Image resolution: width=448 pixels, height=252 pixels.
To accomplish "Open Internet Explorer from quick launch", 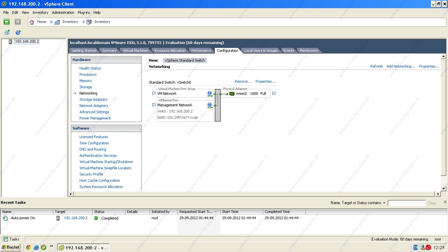I will point(36,247).
